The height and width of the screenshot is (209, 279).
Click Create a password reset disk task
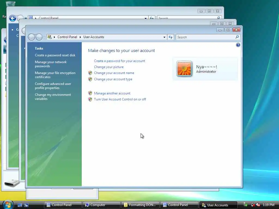click(x=55, y=55)
